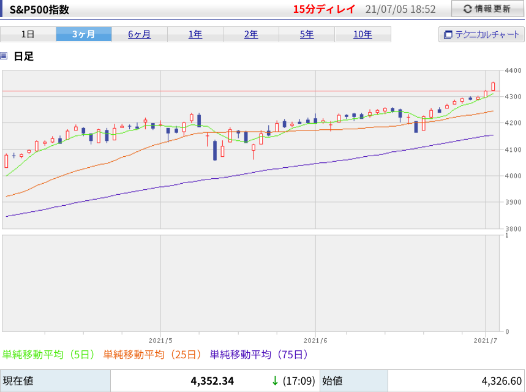The width and height of the screenshot is (526, 392).
Task: Switch to the 1年 period tab
Action: tap(195, 34)
